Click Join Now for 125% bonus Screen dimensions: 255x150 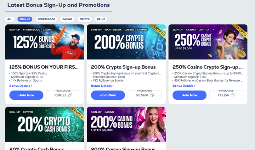pyautogui.click(x=26, y=95)
